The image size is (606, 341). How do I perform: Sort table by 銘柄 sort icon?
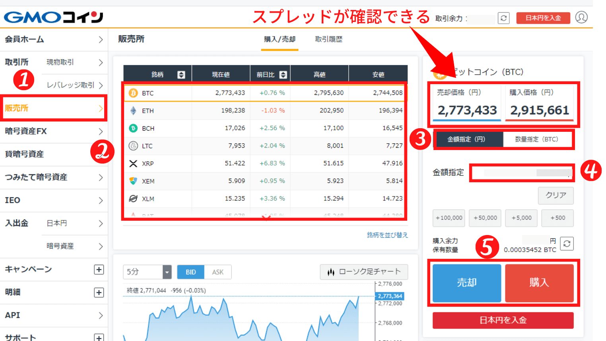(181, 75)
